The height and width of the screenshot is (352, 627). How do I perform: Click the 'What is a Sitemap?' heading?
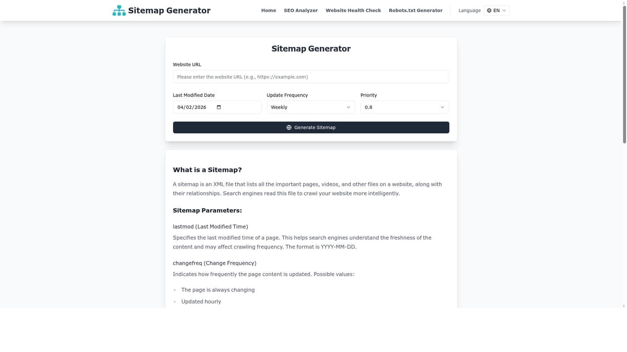point(207,169)
